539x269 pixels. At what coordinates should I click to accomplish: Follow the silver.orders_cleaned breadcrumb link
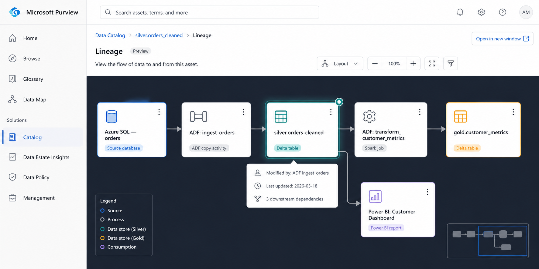(159, 35)
